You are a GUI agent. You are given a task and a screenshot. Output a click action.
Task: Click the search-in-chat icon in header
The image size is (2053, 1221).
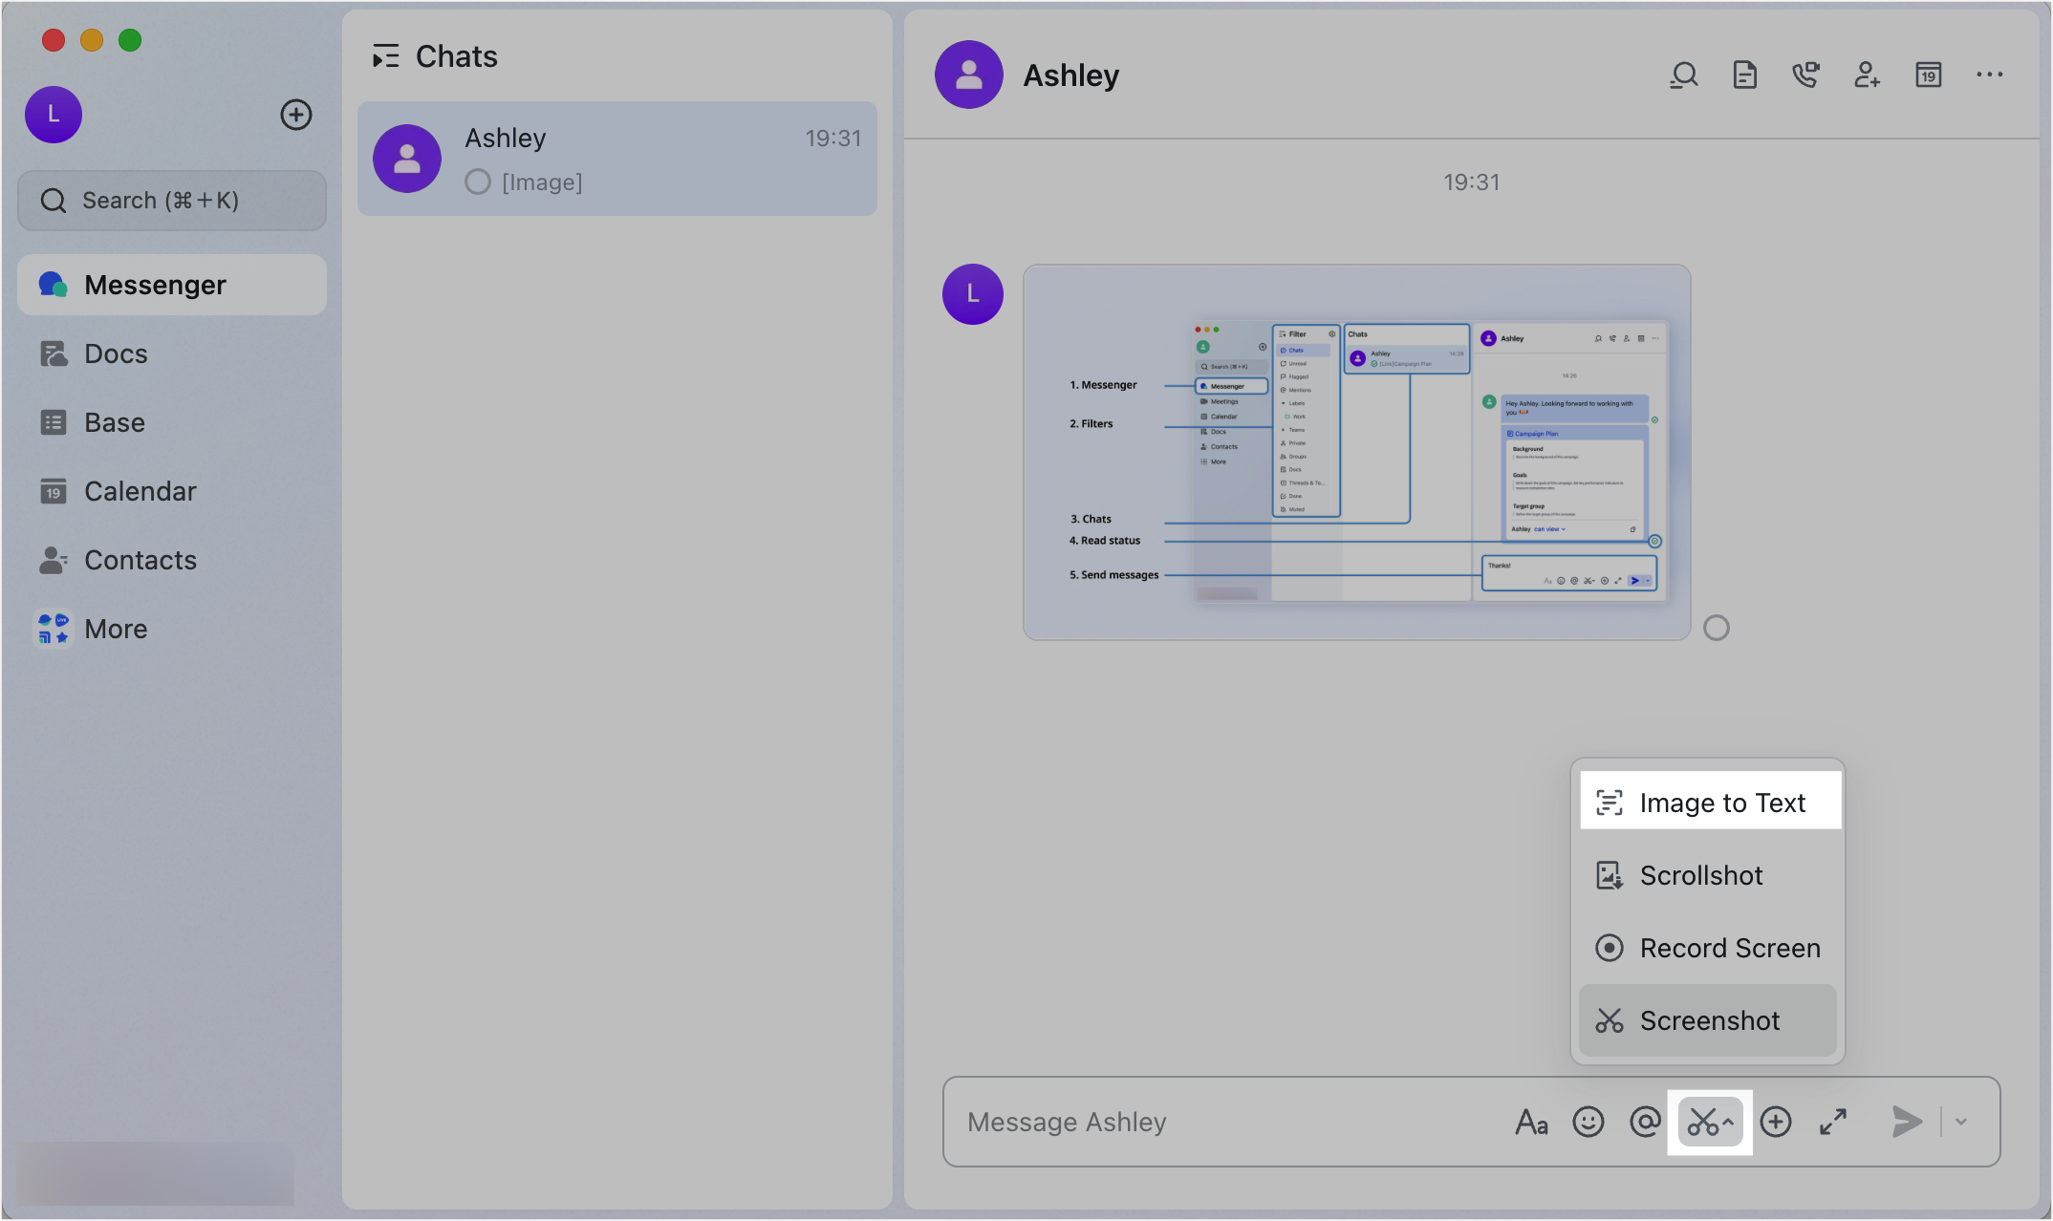(1684, 75)
